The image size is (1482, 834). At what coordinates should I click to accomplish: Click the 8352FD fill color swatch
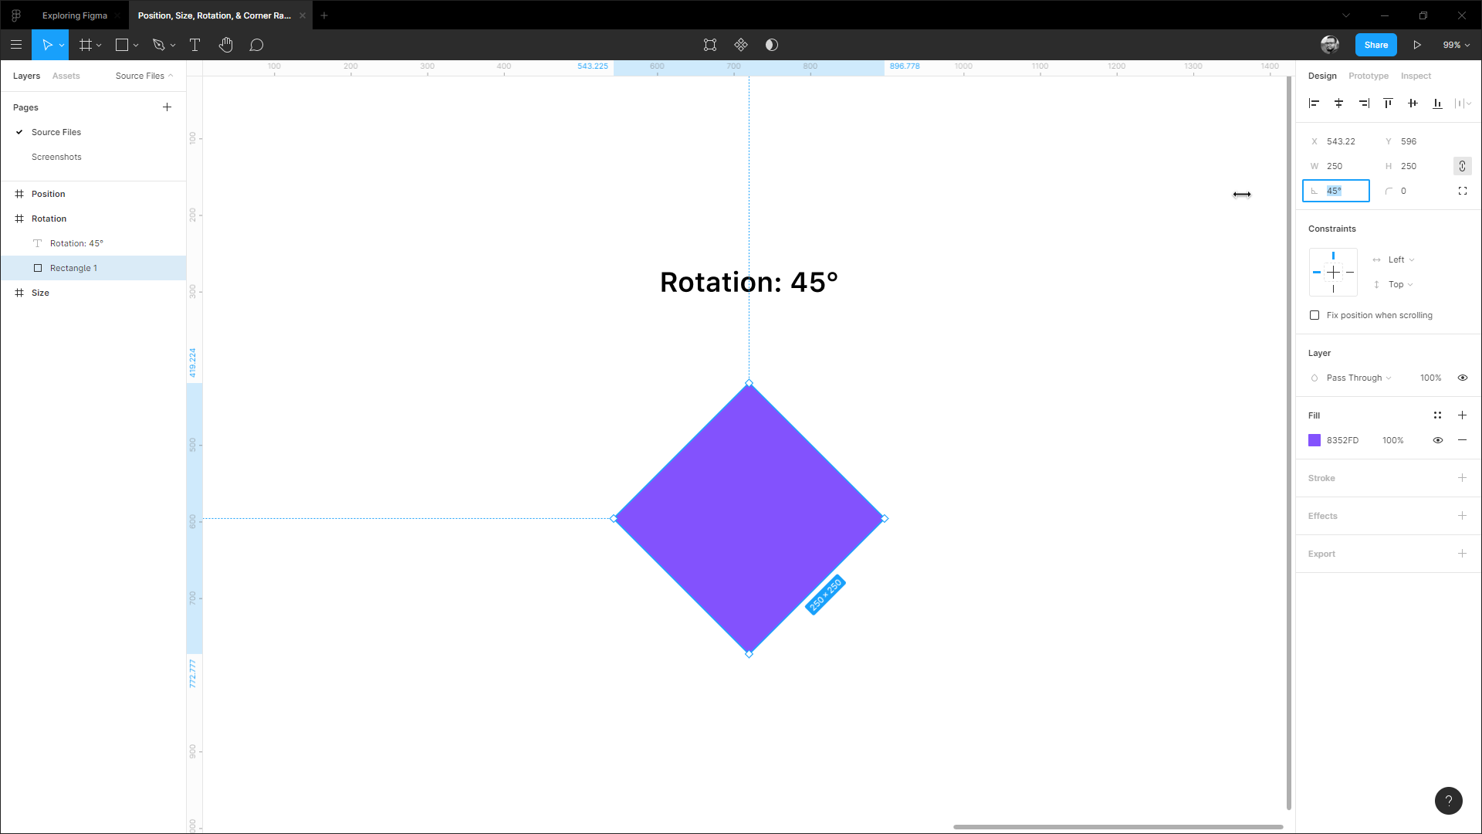pos(1315,440)
